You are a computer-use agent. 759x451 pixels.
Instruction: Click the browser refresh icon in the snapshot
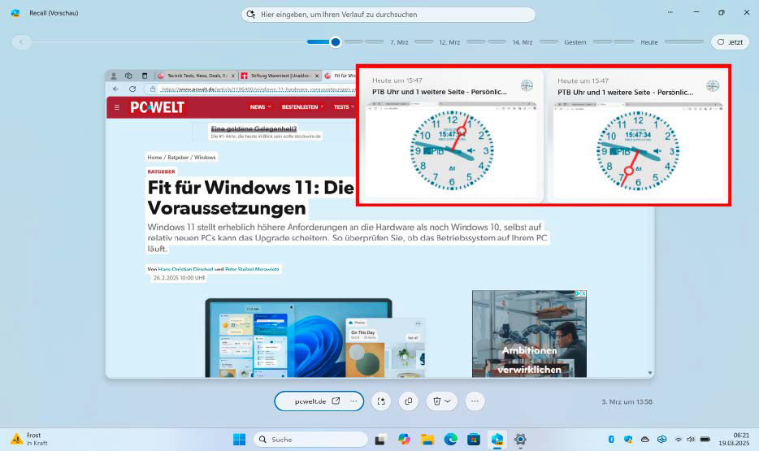pos(132,89)
